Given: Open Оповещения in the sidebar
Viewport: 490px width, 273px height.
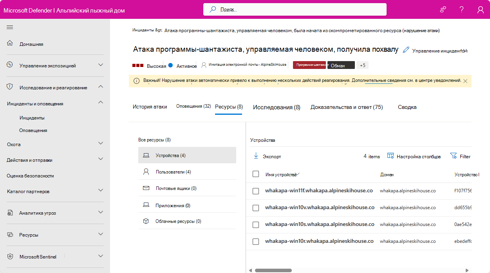Looking at the screenshot, I should [33, 130].
